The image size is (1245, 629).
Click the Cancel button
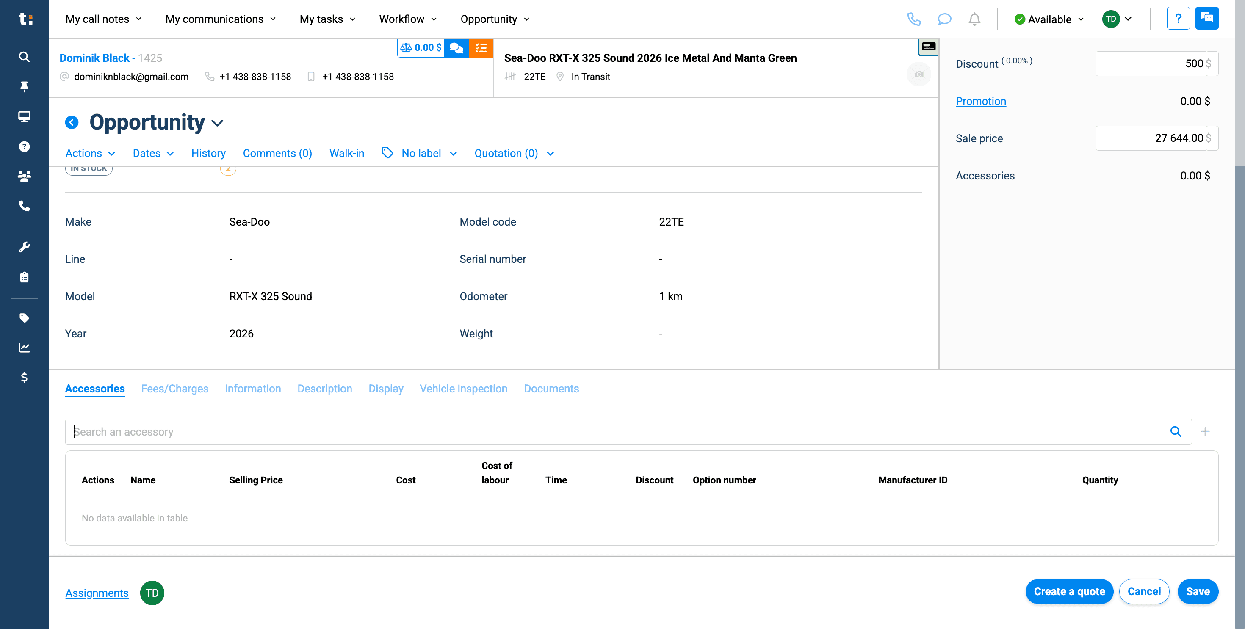[1144, 591]
